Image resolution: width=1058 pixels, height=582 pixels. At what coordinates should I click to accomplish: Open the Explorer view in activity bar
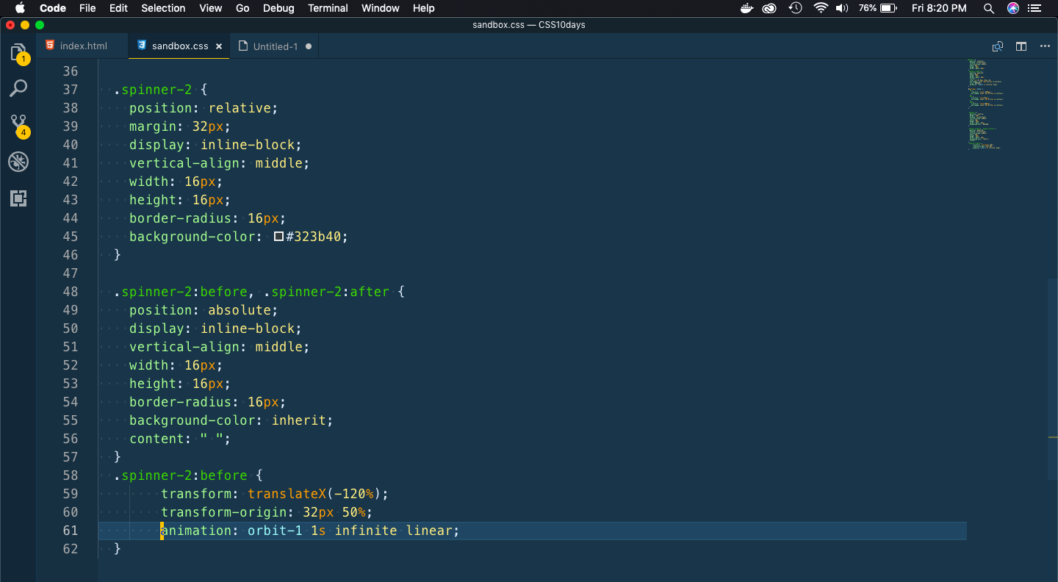[18, 53]
